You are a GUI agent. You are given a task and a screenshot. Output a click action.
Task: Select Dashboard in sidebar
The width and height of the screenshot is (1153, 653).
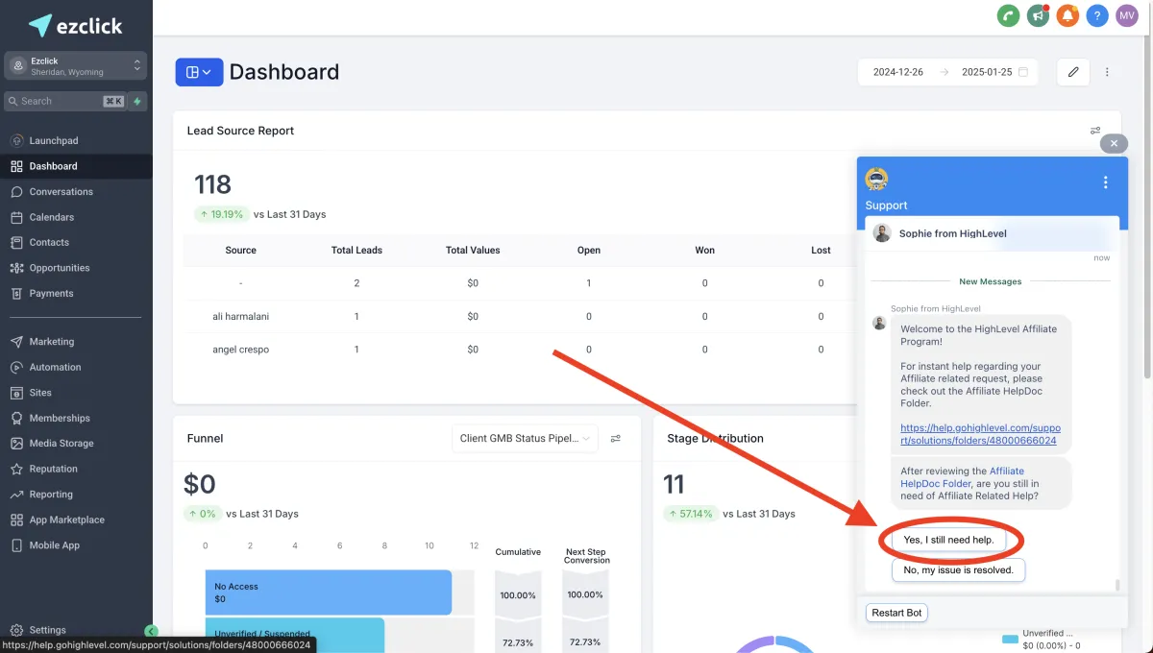point(76,166)
